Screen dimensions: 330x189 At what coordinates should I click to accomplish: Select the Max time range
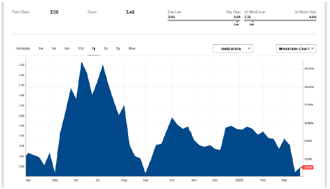(x=132, y=49)
